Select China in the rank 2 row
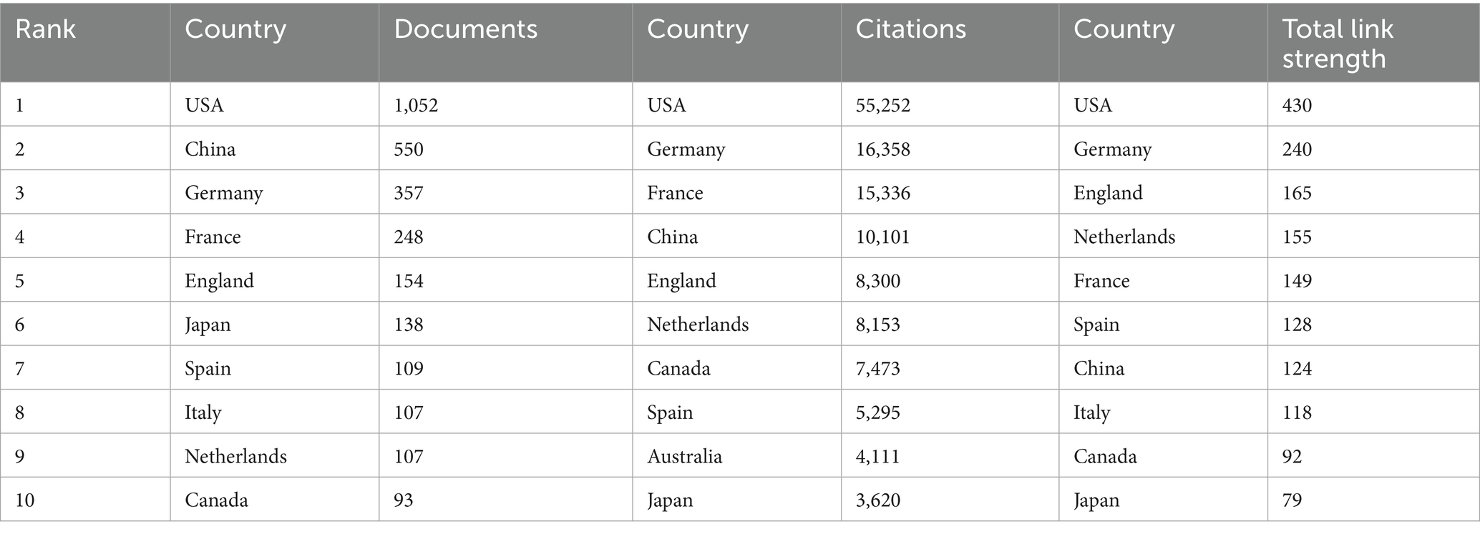Image resolution: width=1480 pixels, height=534 pixels. pyautogui.click(x=210, y=149)
